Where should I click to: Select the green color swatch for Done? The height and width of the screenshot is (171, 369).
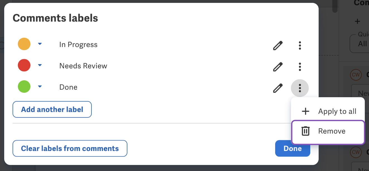(x=24, y=87)
